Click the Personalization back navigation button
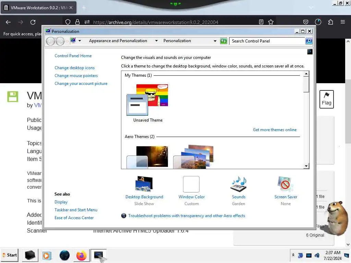Image resolution: width=351 pixels, height=263 pixels. tap(51, 41)
